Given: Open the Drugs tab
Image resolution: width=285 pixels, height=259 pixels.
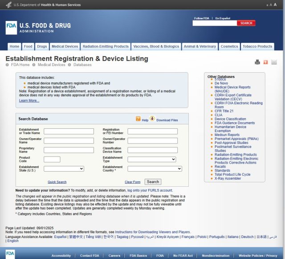Looking at the screenshot, I should coord(42,46).
